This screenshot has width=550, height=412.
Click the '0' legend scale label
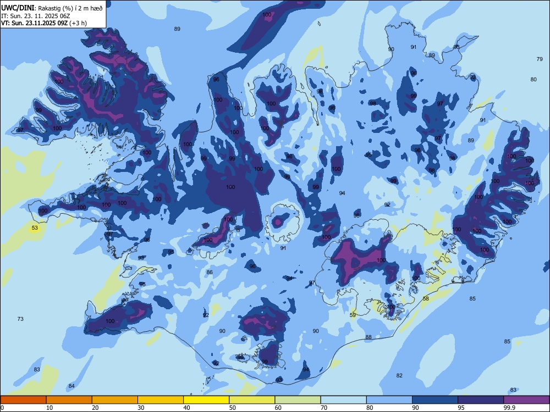2,408
